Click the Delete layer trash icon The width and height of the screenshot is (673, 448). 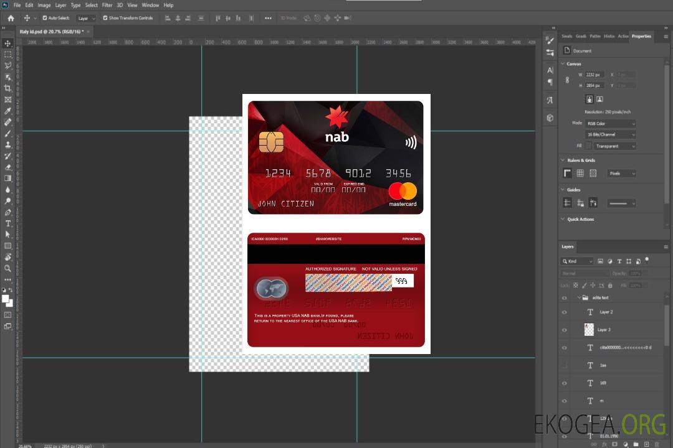pos(657,444)
